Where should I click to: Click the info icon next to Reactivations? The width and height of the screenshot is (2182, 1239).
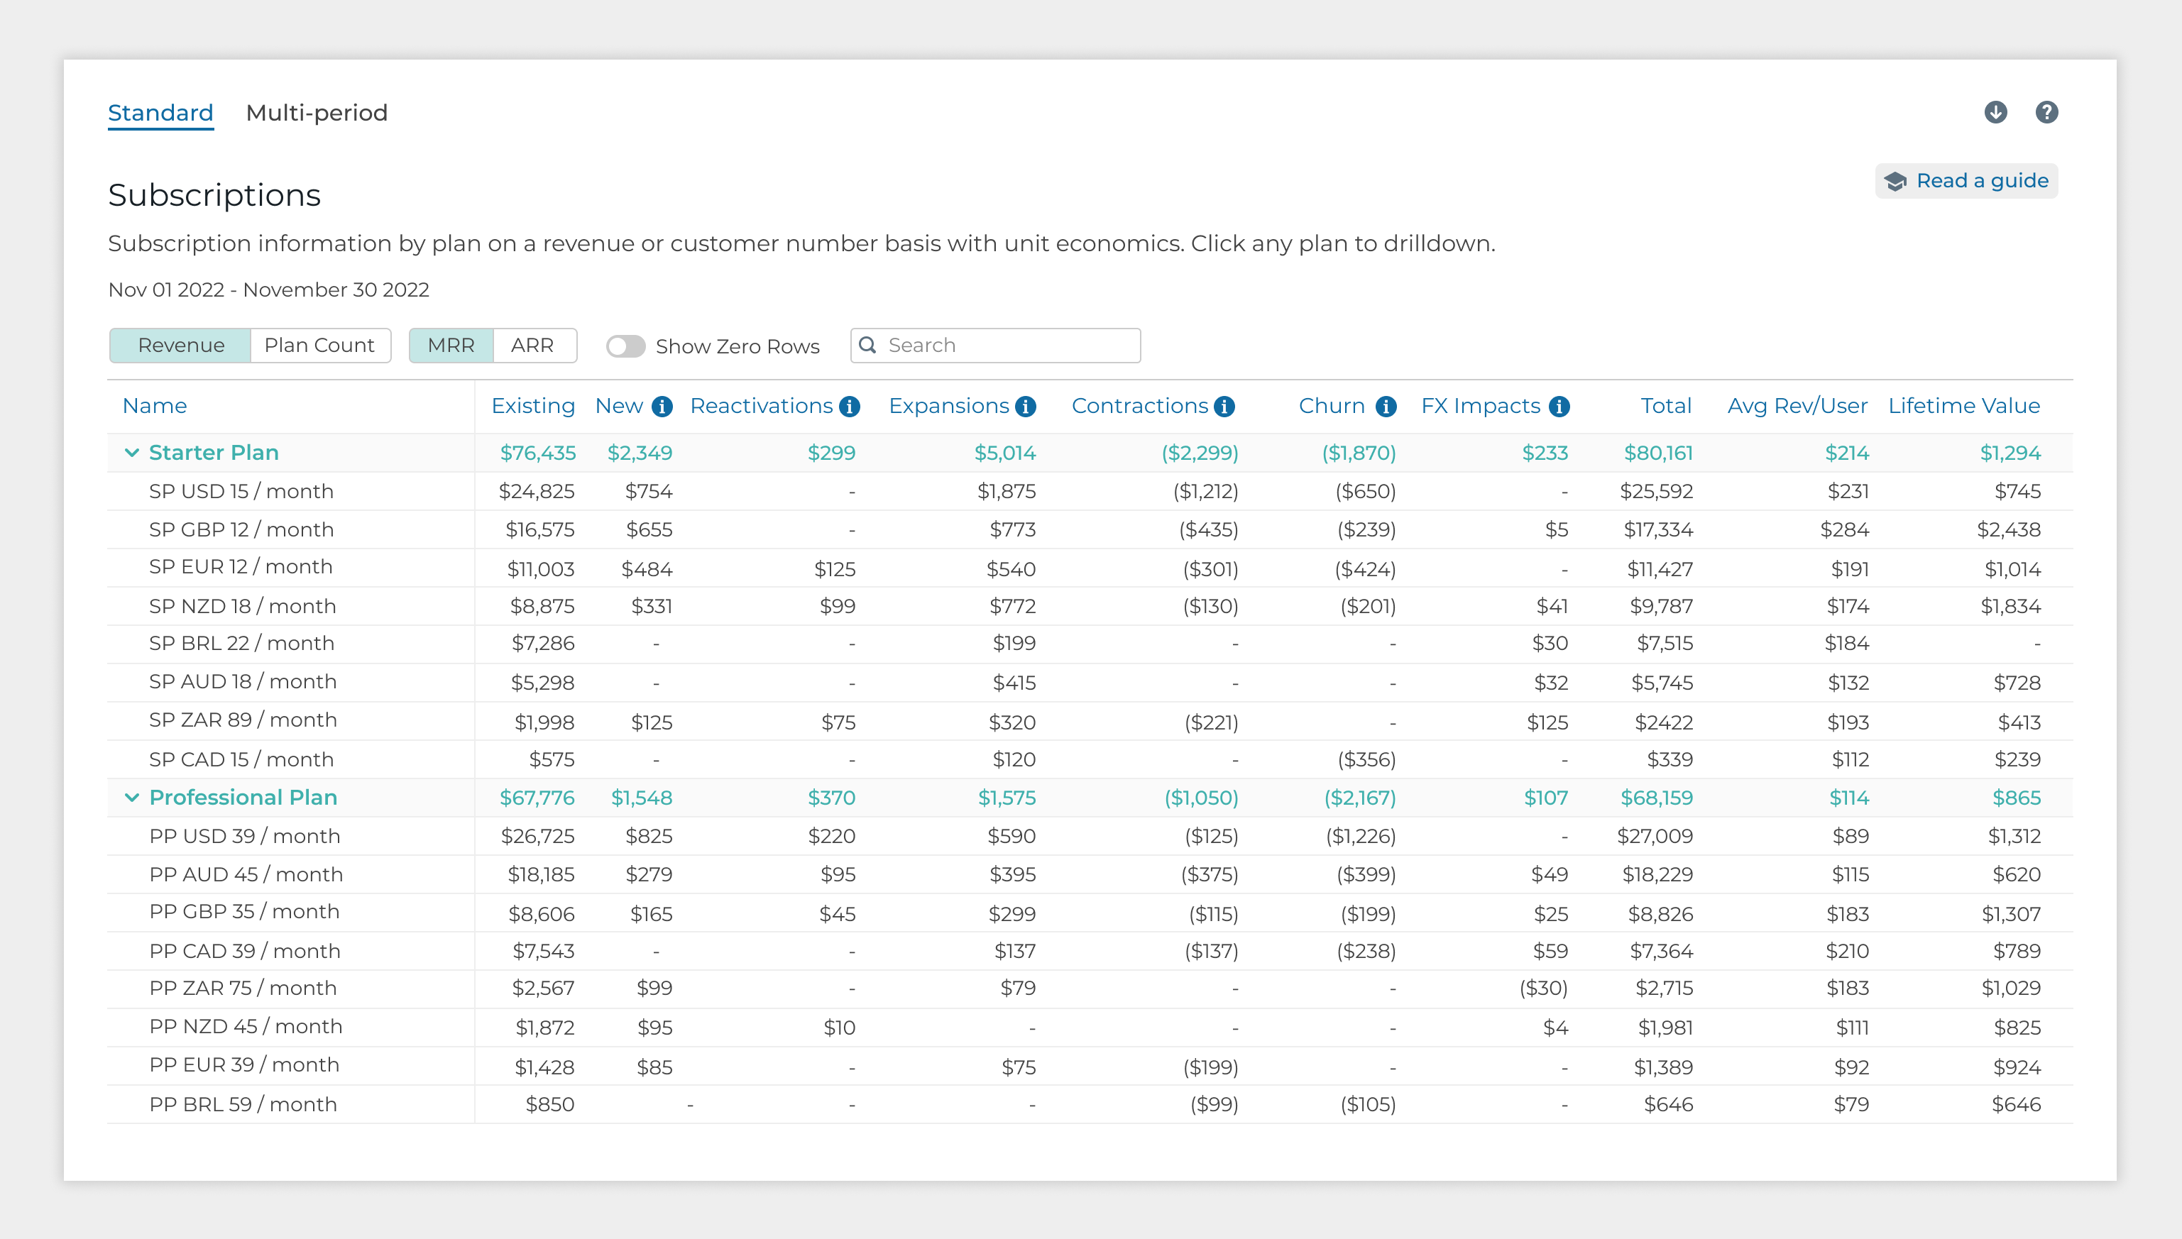(x=850, y=407)
